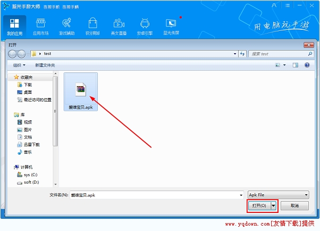Click the 打开(O) button
This screenshot has height=231, width=320.
259,205
